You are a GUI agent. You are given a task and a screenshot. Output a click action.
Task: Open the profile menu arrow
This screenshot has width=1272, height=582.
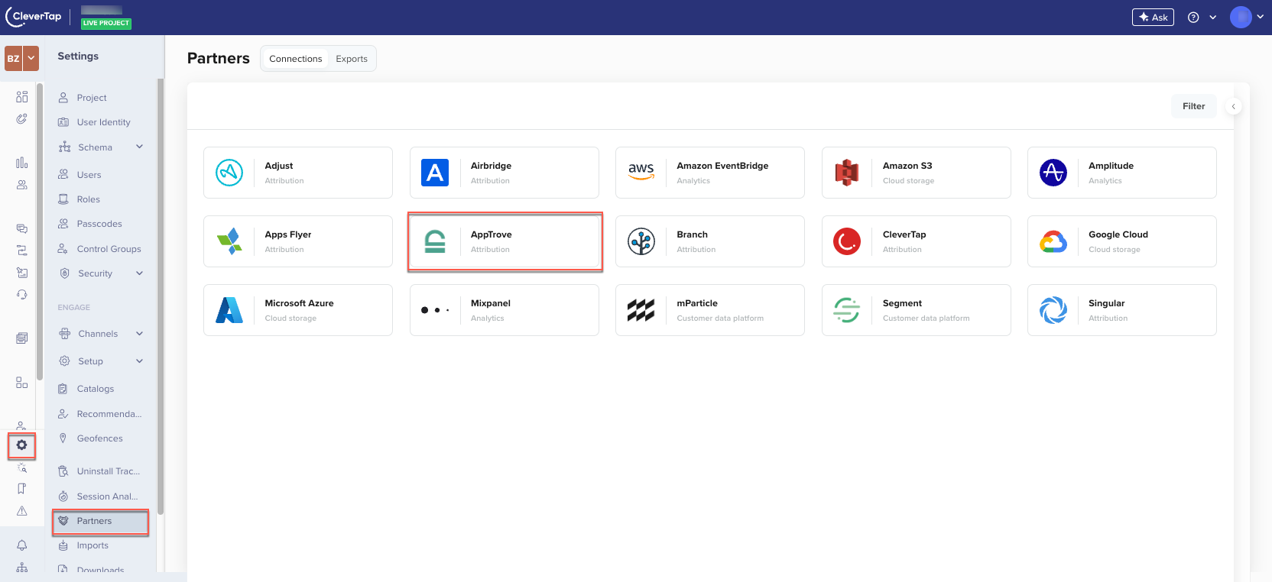coord(1261,17)
